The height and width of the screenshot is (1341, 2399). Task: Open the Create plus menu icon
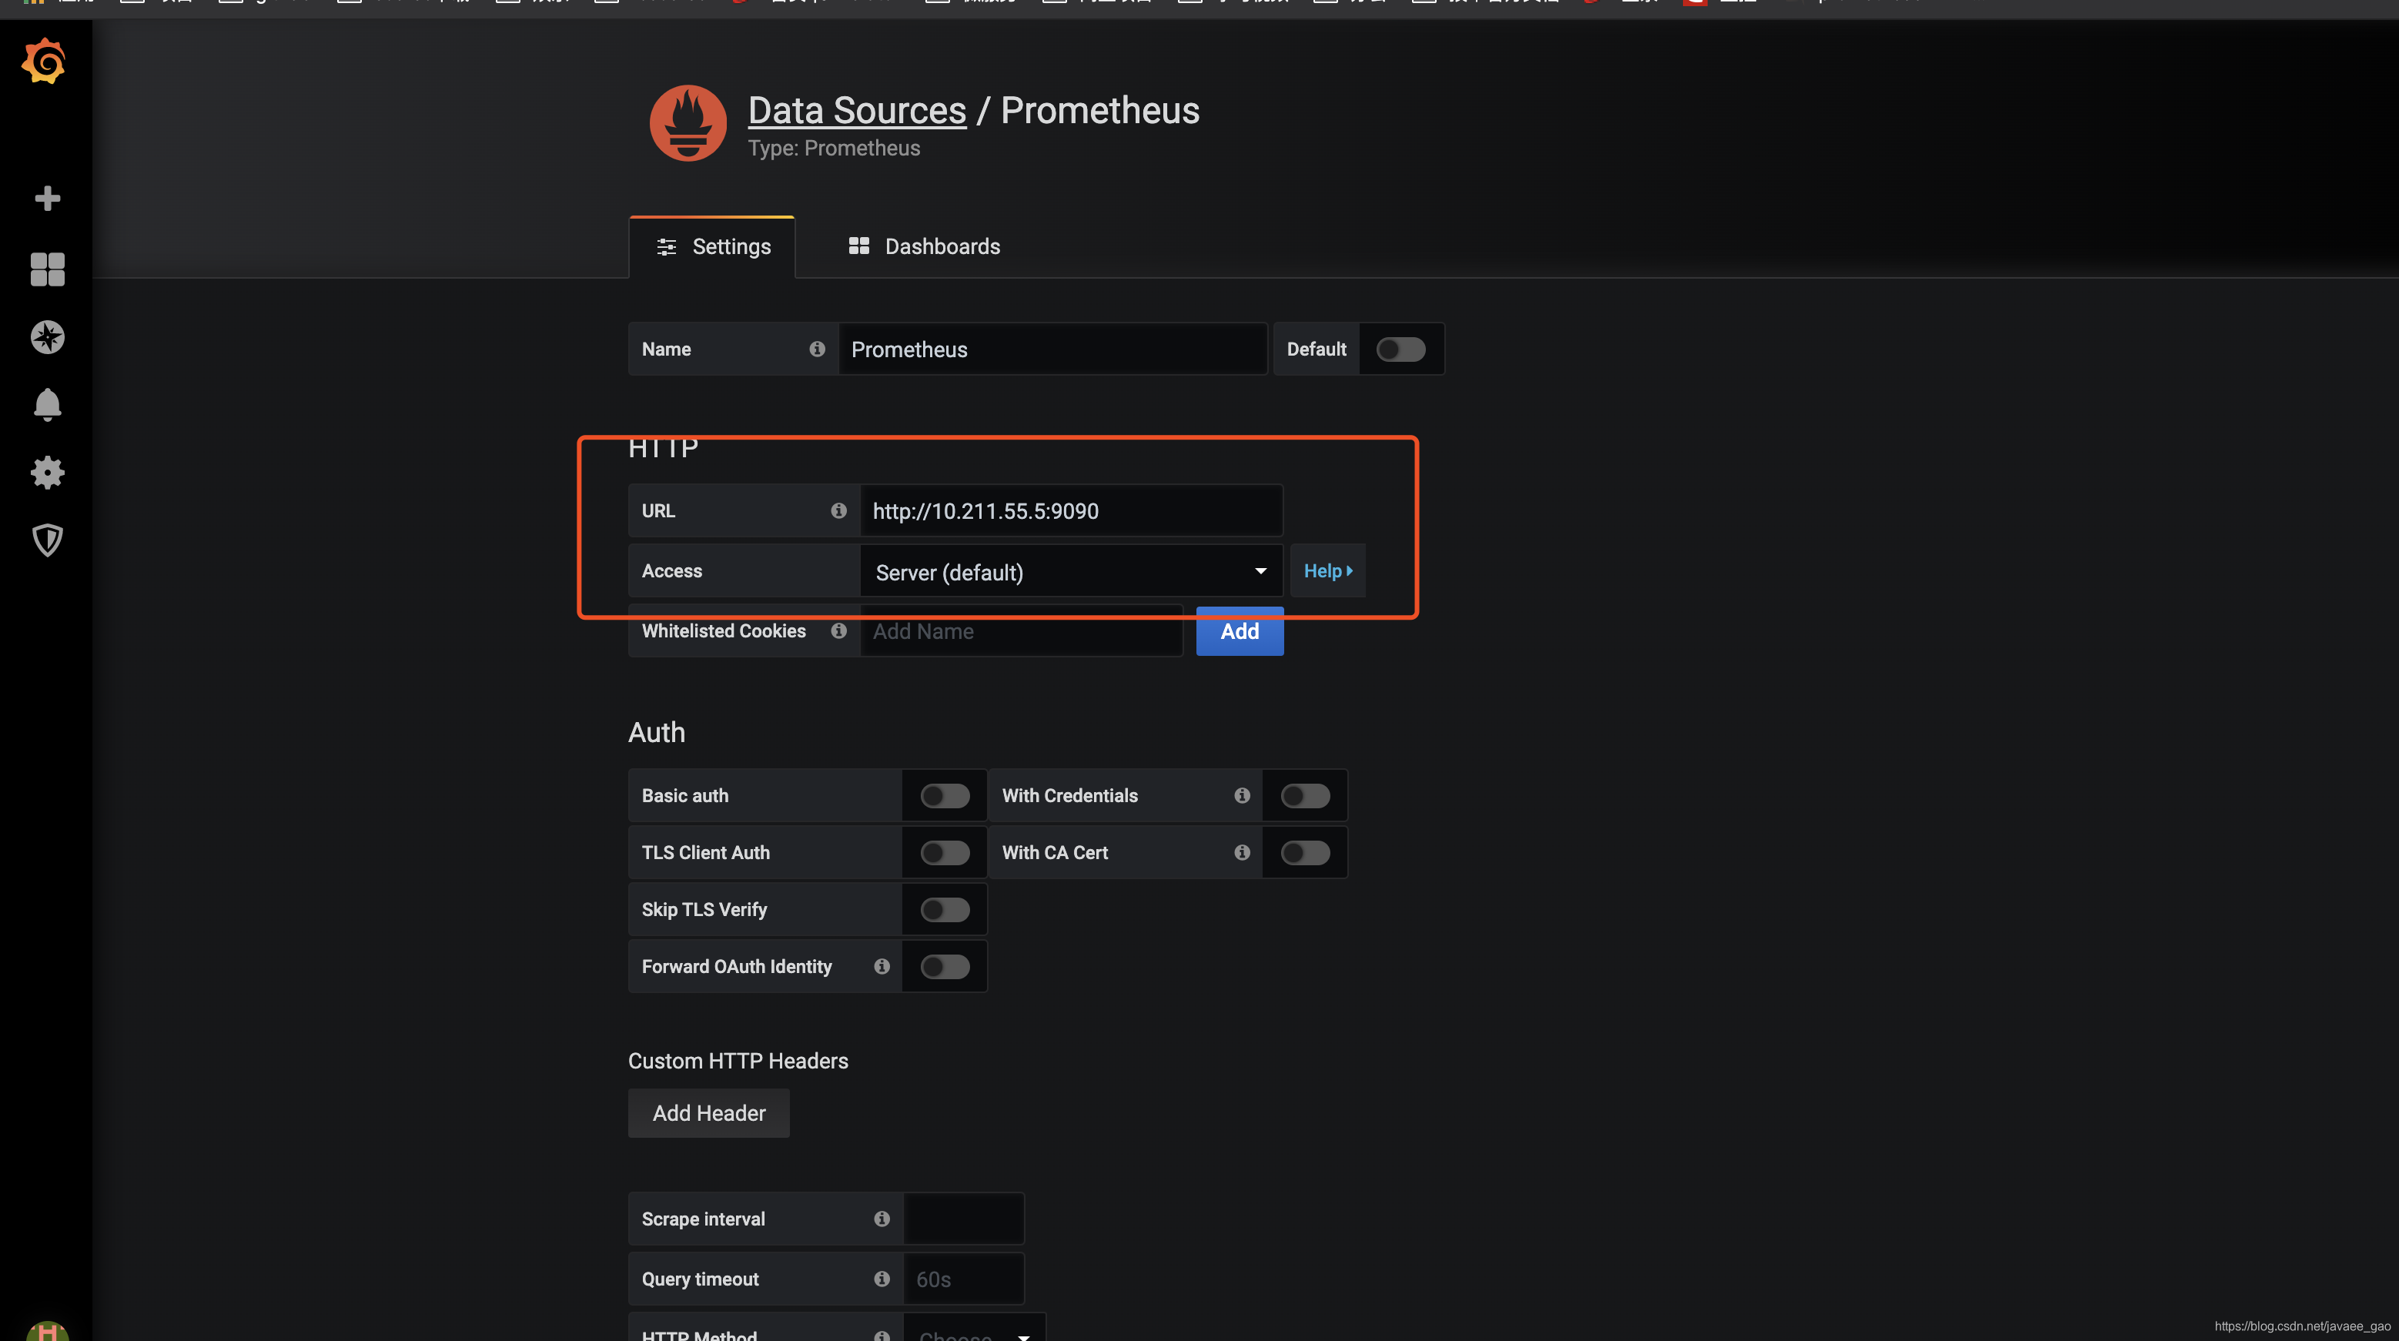(x=46, y=199)
